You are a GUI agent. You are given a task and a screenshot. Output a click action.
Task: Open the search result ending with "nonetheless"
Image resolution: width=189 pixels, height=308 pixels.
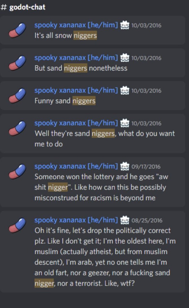coord(92,63)
